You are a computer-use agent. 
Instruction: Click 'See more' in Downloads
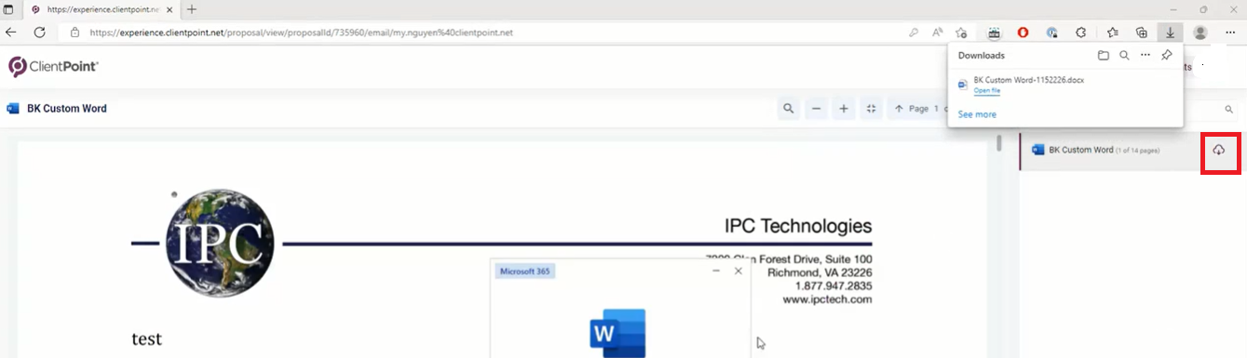[977, 114]
